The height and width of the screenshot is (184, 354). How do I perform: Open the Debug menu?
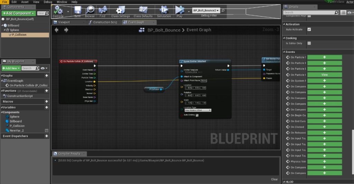tap(48, 2)
